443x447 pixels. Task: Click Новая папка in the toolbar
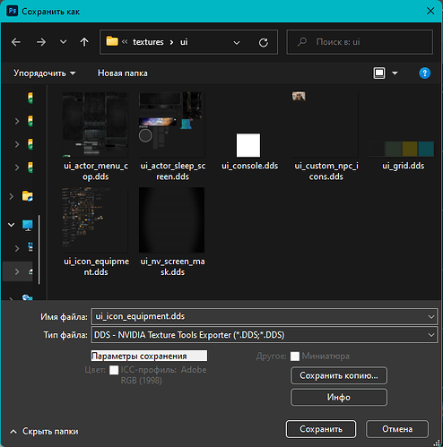(123, 73)
